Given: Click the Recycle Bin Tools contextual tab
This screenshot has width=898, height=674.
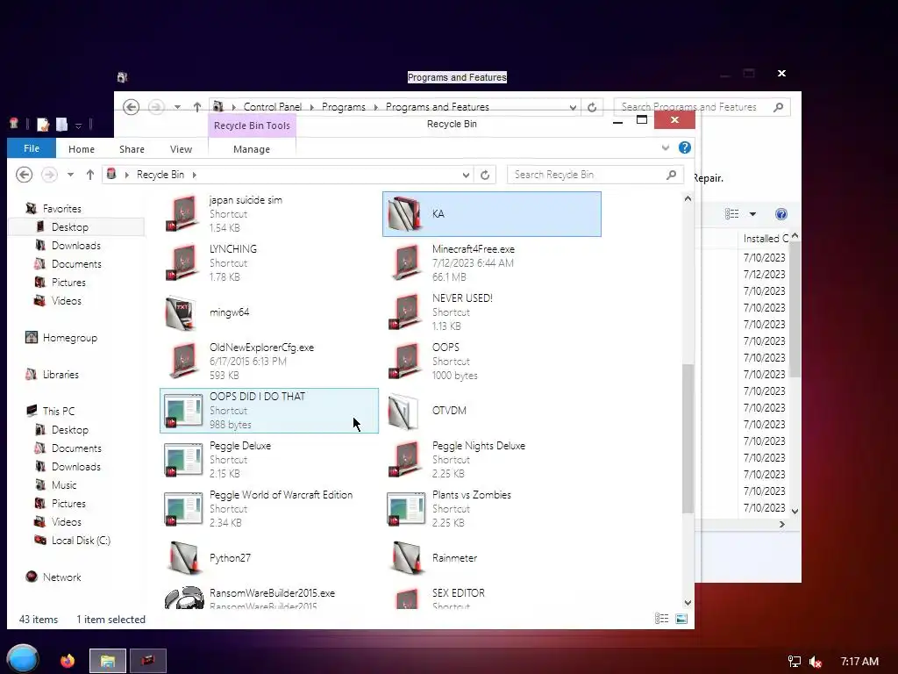Looking at the screenshot, I should pos(252,125).
